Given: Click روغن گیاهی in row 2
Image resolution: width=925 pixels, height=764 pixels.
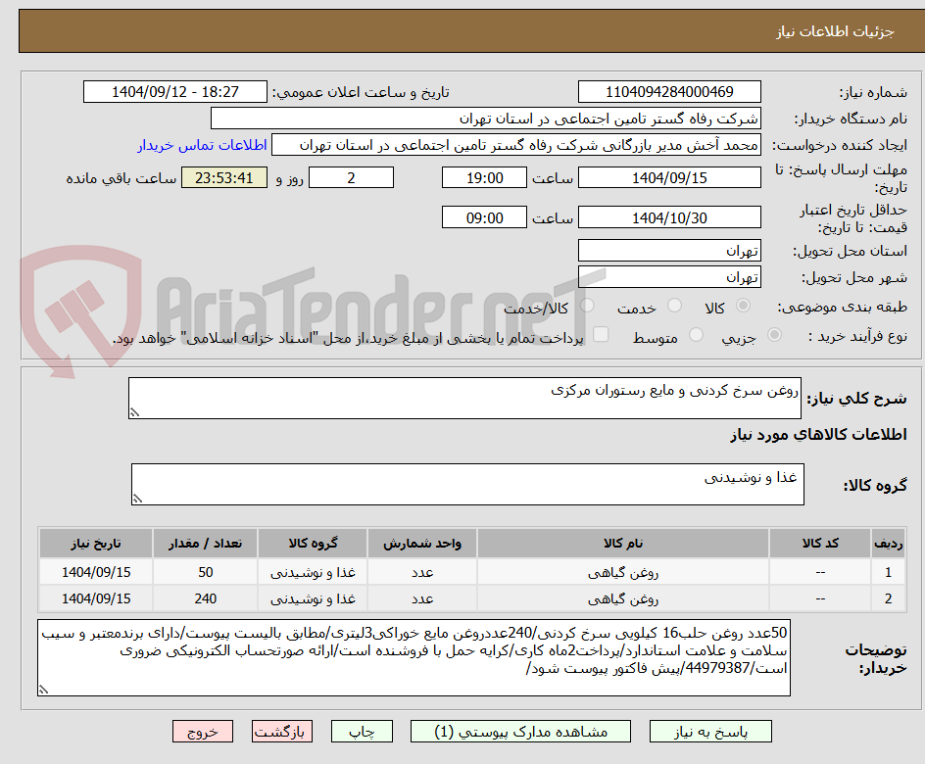Looking at the screenshot, I should [x=623, y=598].
